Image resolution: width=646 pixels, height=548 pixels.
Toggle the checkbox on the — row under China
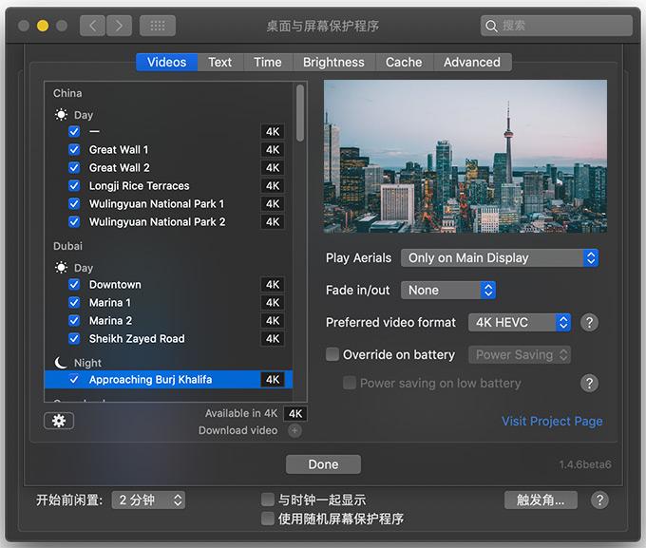pos(74,131)
